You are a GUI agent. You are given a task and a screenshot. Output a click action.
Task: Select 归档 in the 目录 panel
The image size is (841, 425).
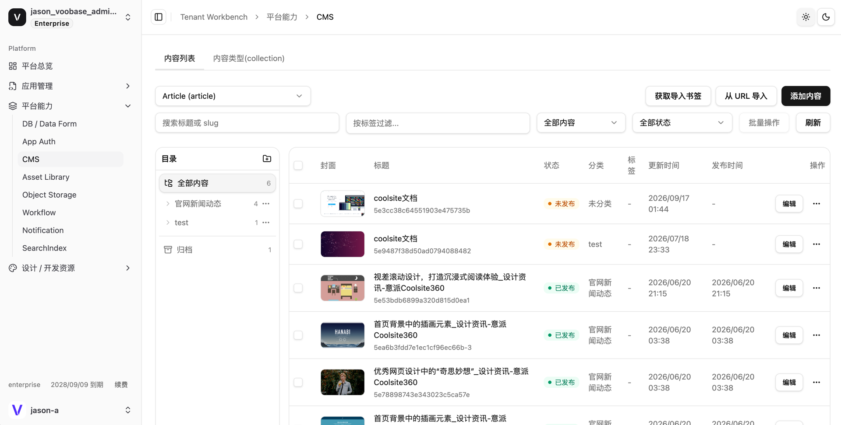click(x=218, y=250)
